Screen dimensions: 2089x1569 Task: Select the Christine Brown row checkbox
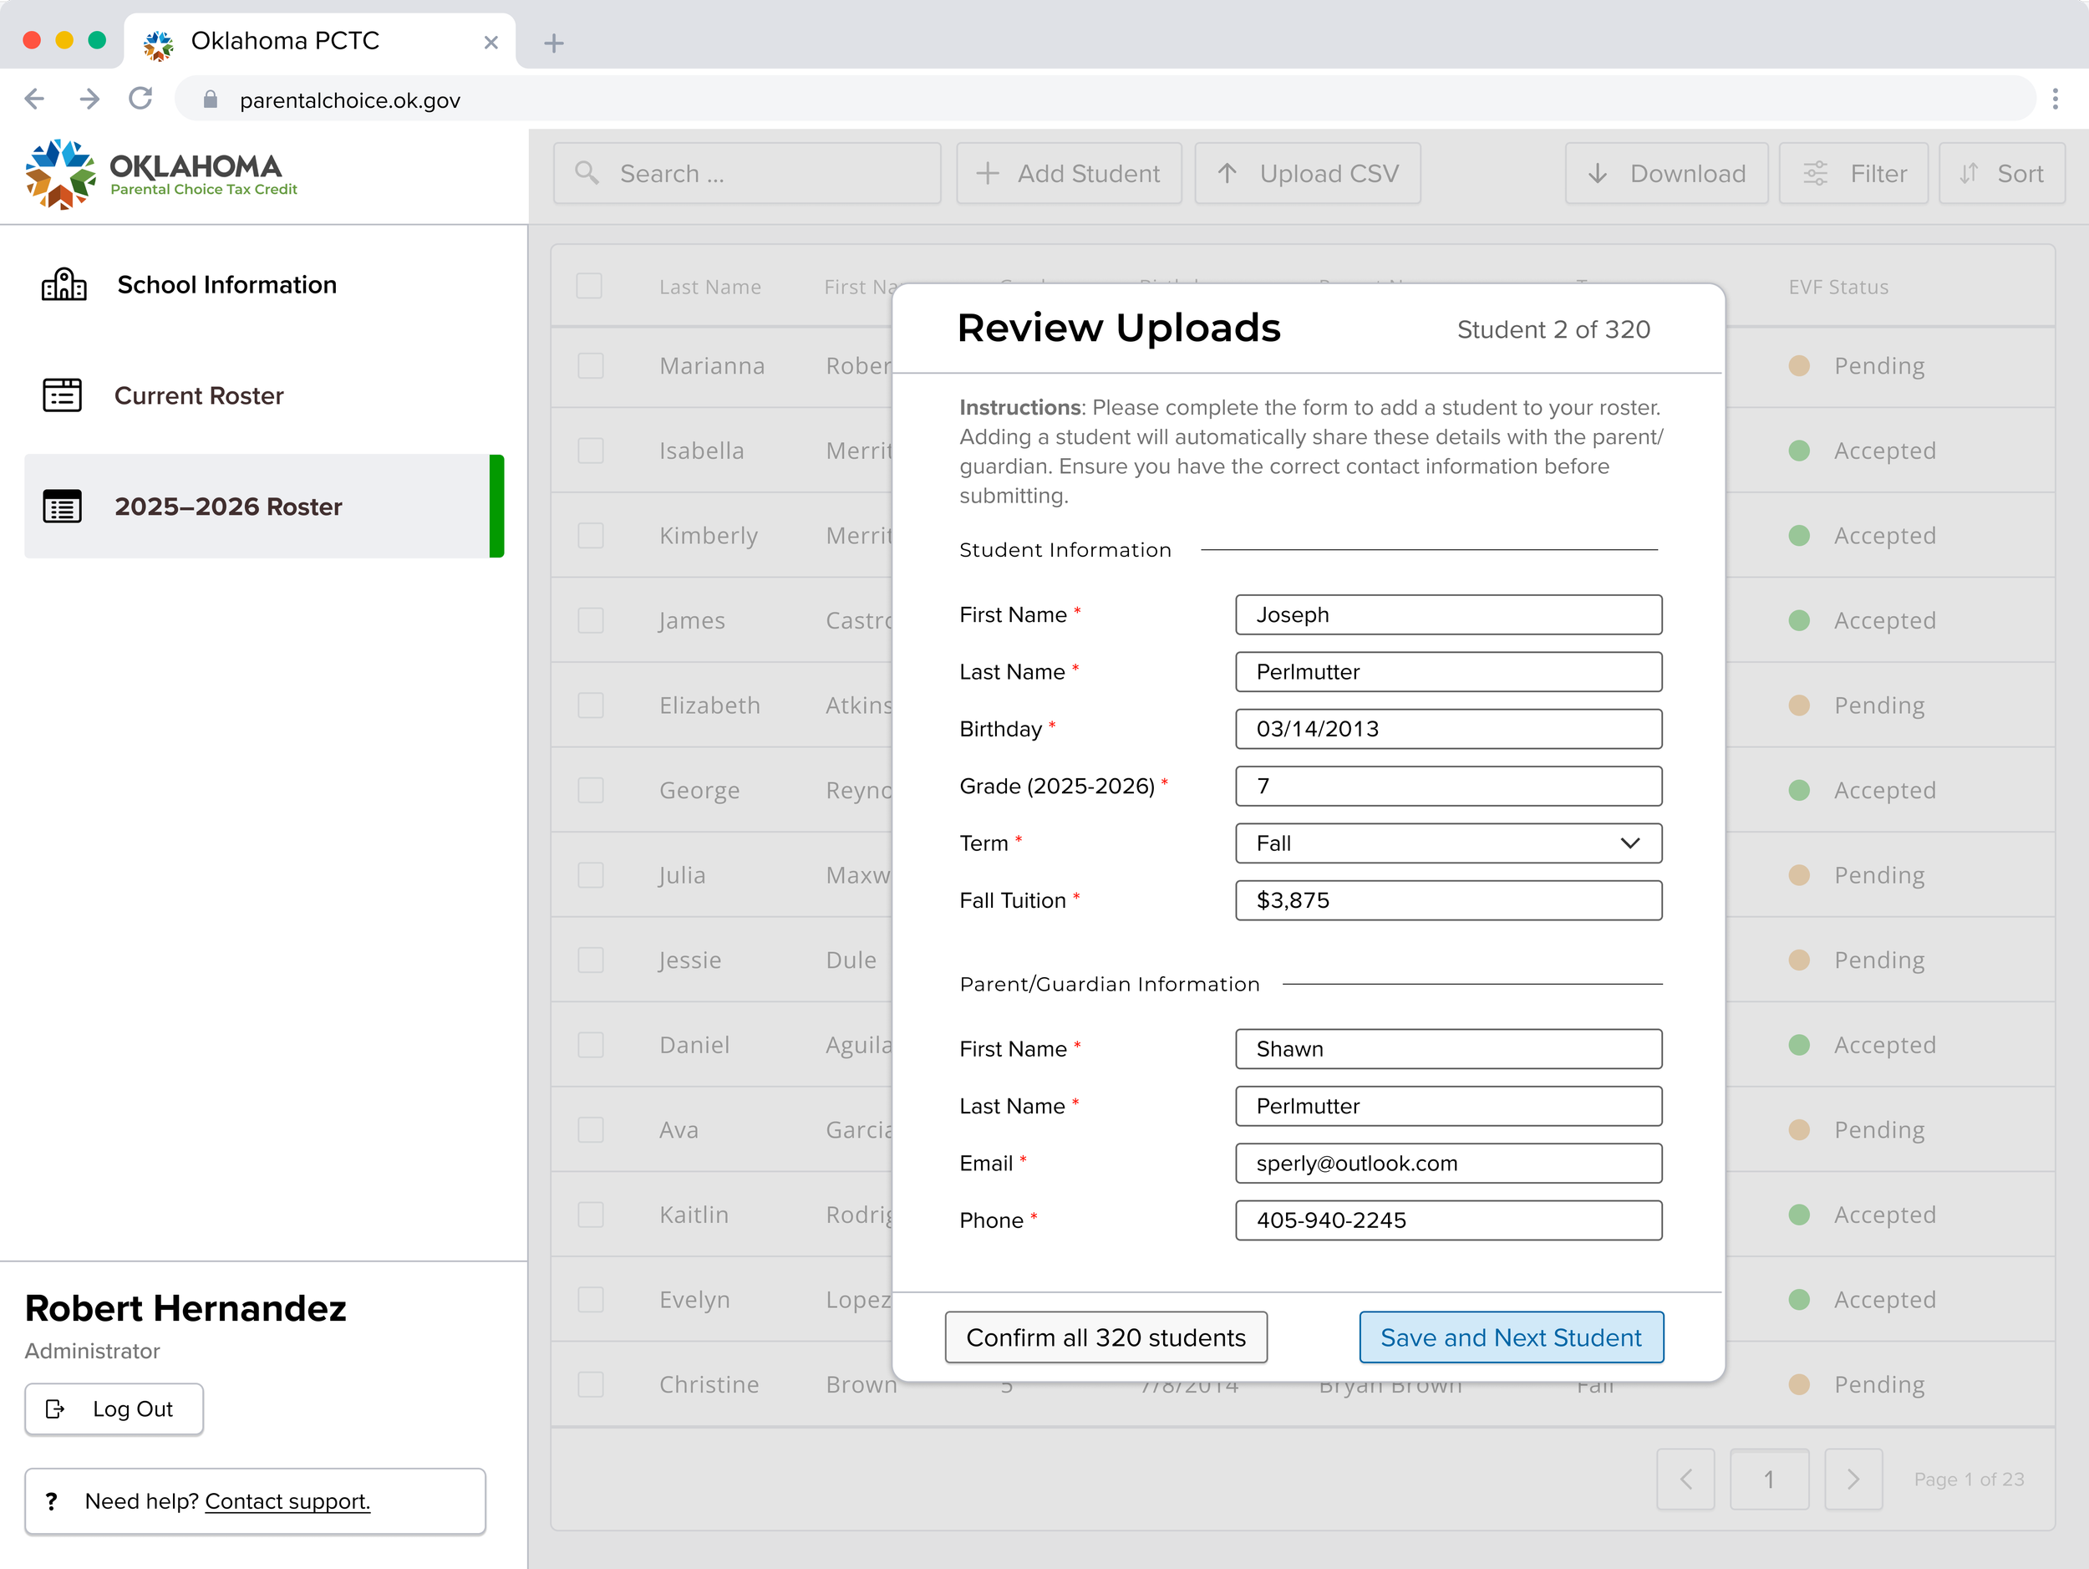pyautogui.click(x=590, y=1384)
